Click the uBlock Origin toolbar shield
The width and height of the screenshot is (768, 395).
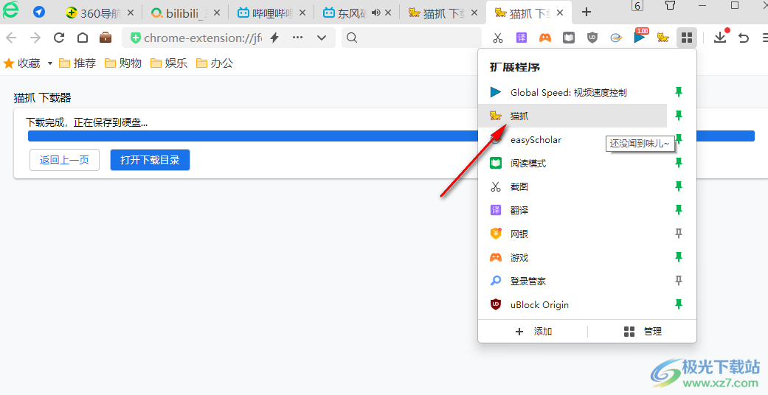(x=592, y=38)
